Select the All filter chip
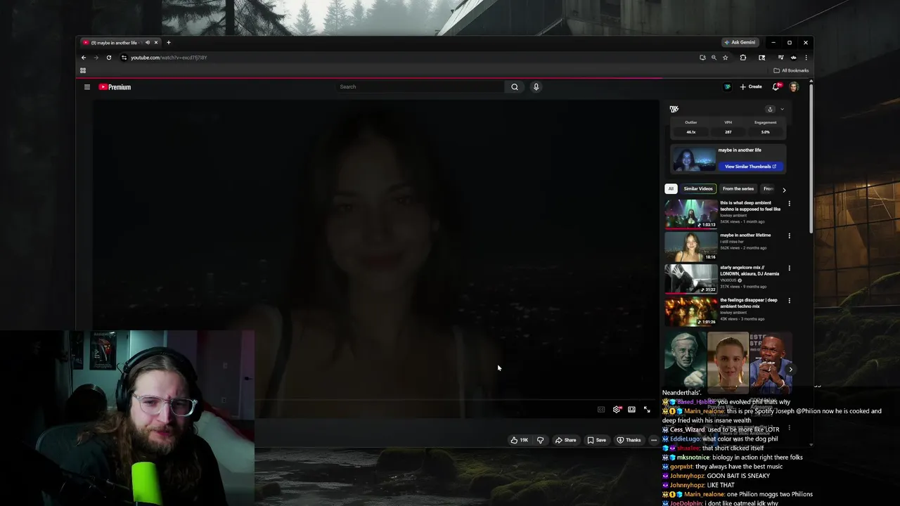Screen dimensions: 900x506 (x=671, y=188)
